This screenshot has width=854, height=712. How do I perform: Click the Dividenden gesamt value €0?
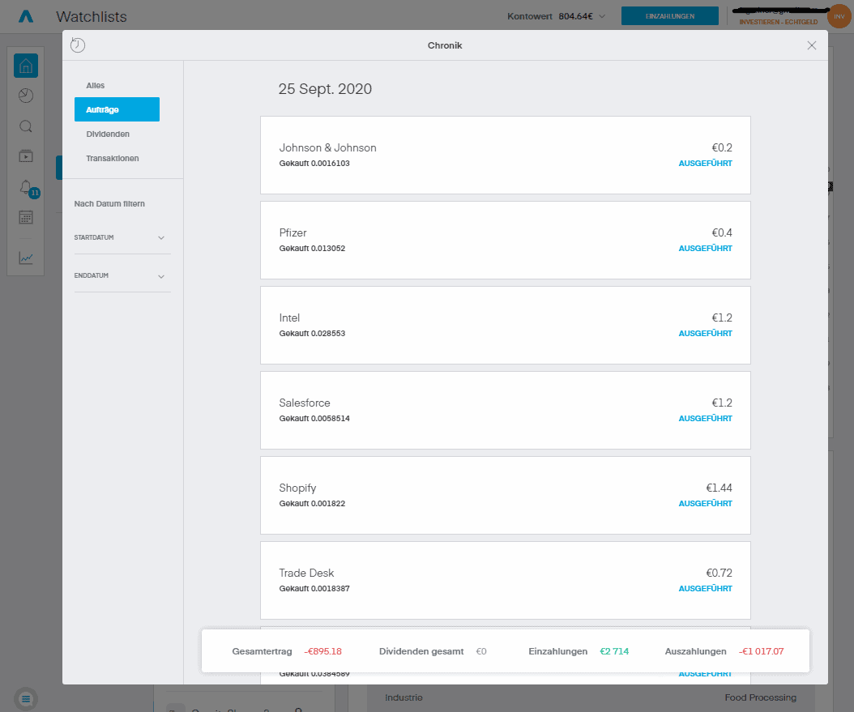481,651
